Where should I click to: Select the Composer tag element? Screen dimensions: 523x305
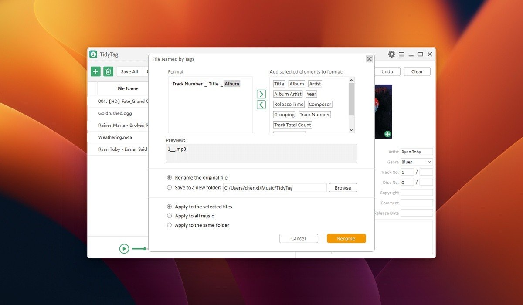click(320, 105)
